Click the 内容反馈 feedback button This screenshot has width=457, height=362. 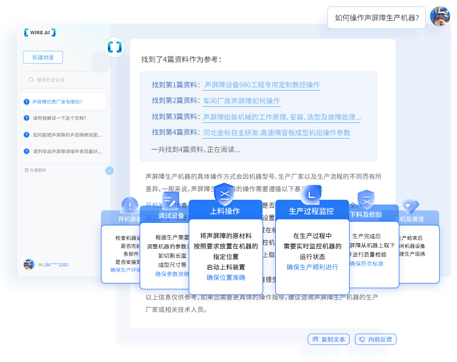click(376, 339)
